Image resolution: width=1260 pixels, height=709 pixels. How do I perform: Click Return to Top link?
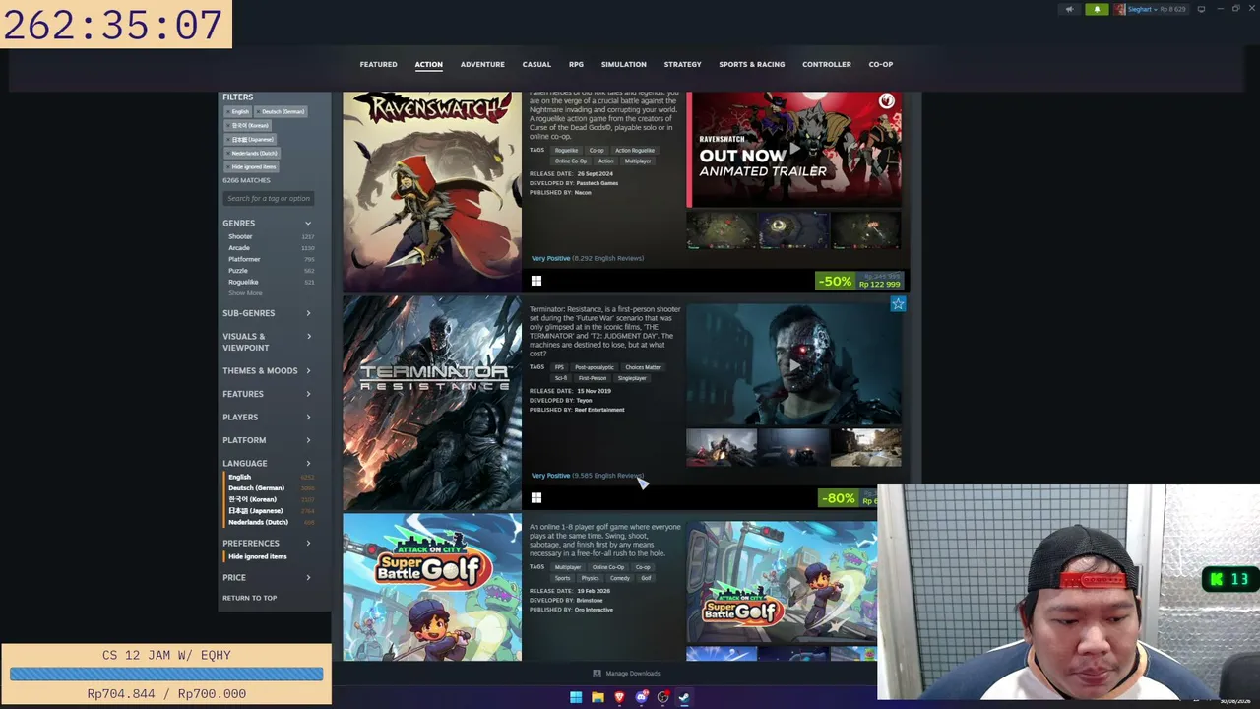point(249,598)
